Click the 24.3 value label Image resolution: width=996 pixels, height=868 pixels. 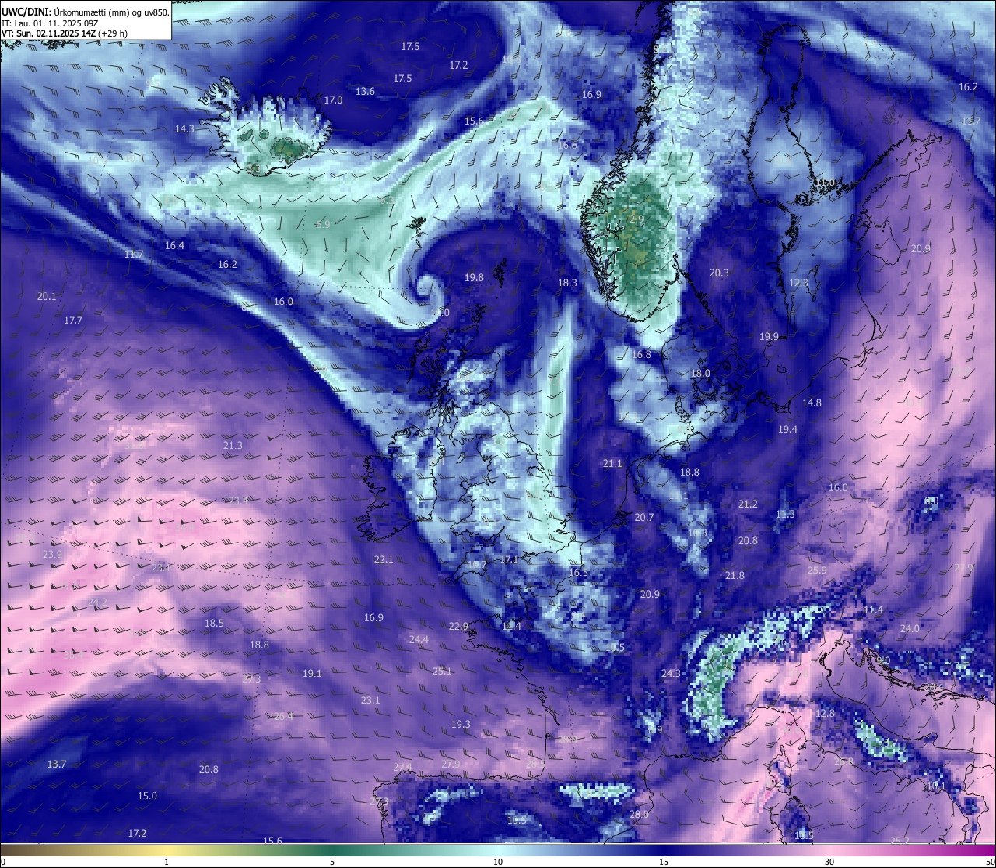tap(671, 674)
